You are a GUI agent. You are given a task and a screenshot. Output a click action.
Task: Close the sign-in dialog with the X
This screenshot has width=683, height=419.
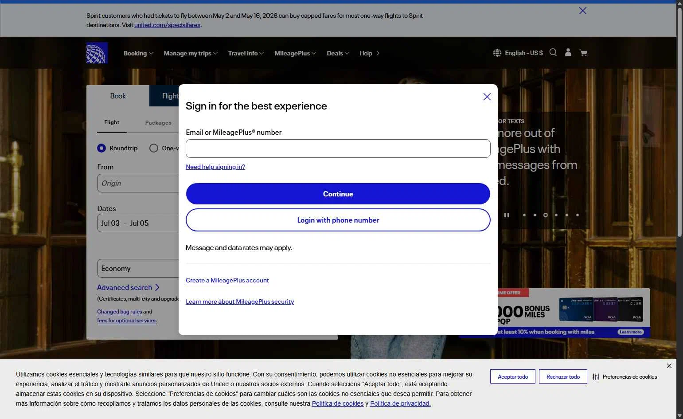point(487,97)
